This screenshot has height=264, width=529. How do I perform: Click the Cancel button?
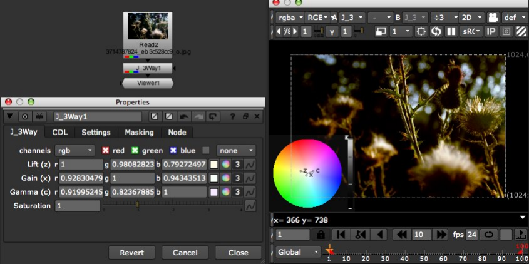point(185,253)
